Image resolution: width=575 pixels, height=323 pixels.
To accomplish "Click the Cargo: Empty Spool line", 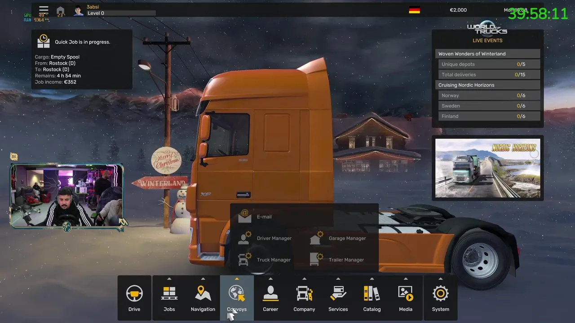I will point(57,57).
